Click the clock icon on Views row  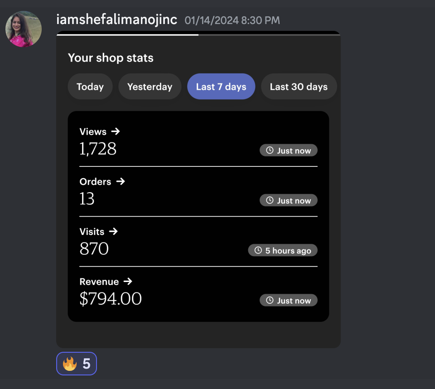click(x=270, y=151)
